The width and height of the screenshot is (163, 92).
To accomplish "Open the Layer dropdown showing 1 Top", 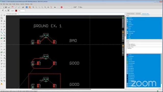I will click(20, 11).
